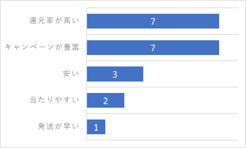Select the 当たりやすい category label
The image size is (246, 148).
pos(54,100)
